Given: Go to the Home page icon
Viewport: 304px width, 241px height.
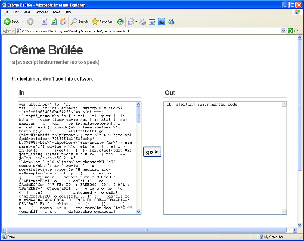Looking at the screenshot, I should [63, 21].
